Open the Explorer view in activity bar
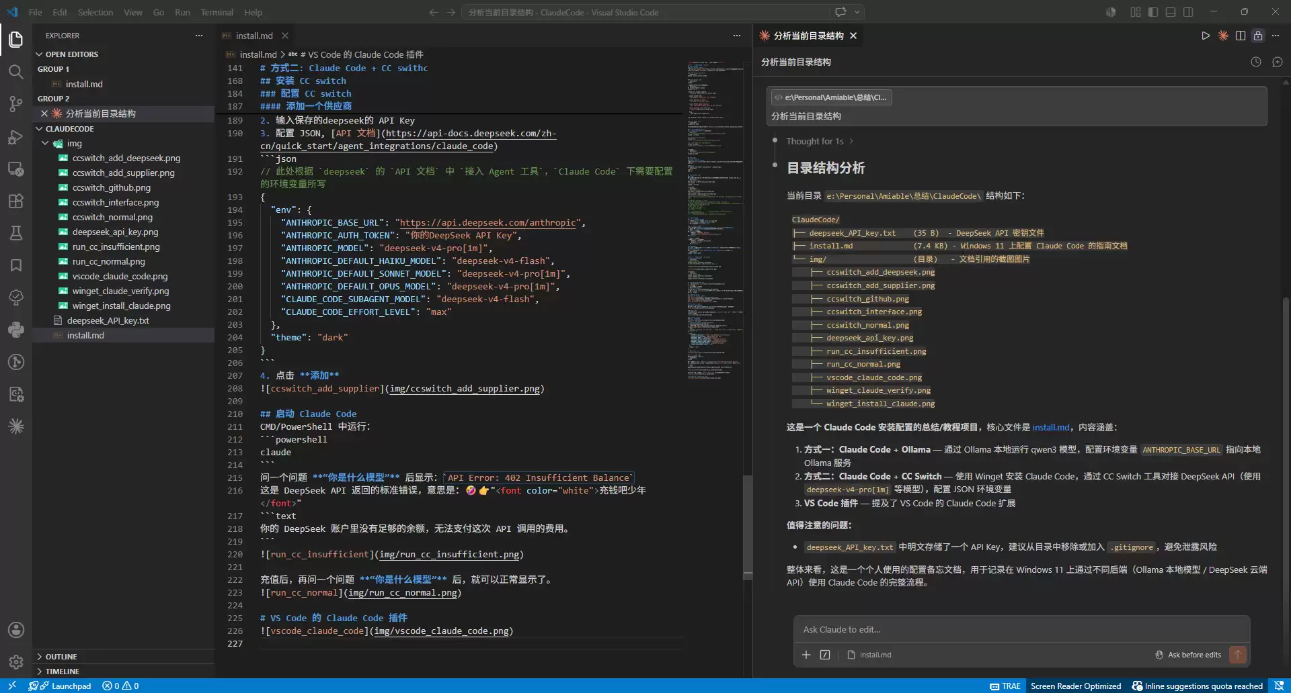The height and width of the screenshot is (693, 1291). click(16, 39)
